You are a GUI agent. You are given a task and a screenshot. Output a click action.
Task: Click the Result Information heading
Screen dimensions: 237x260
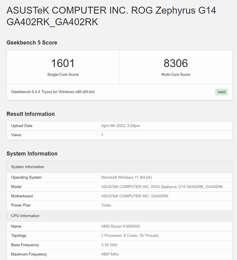(x=31, y=114)
